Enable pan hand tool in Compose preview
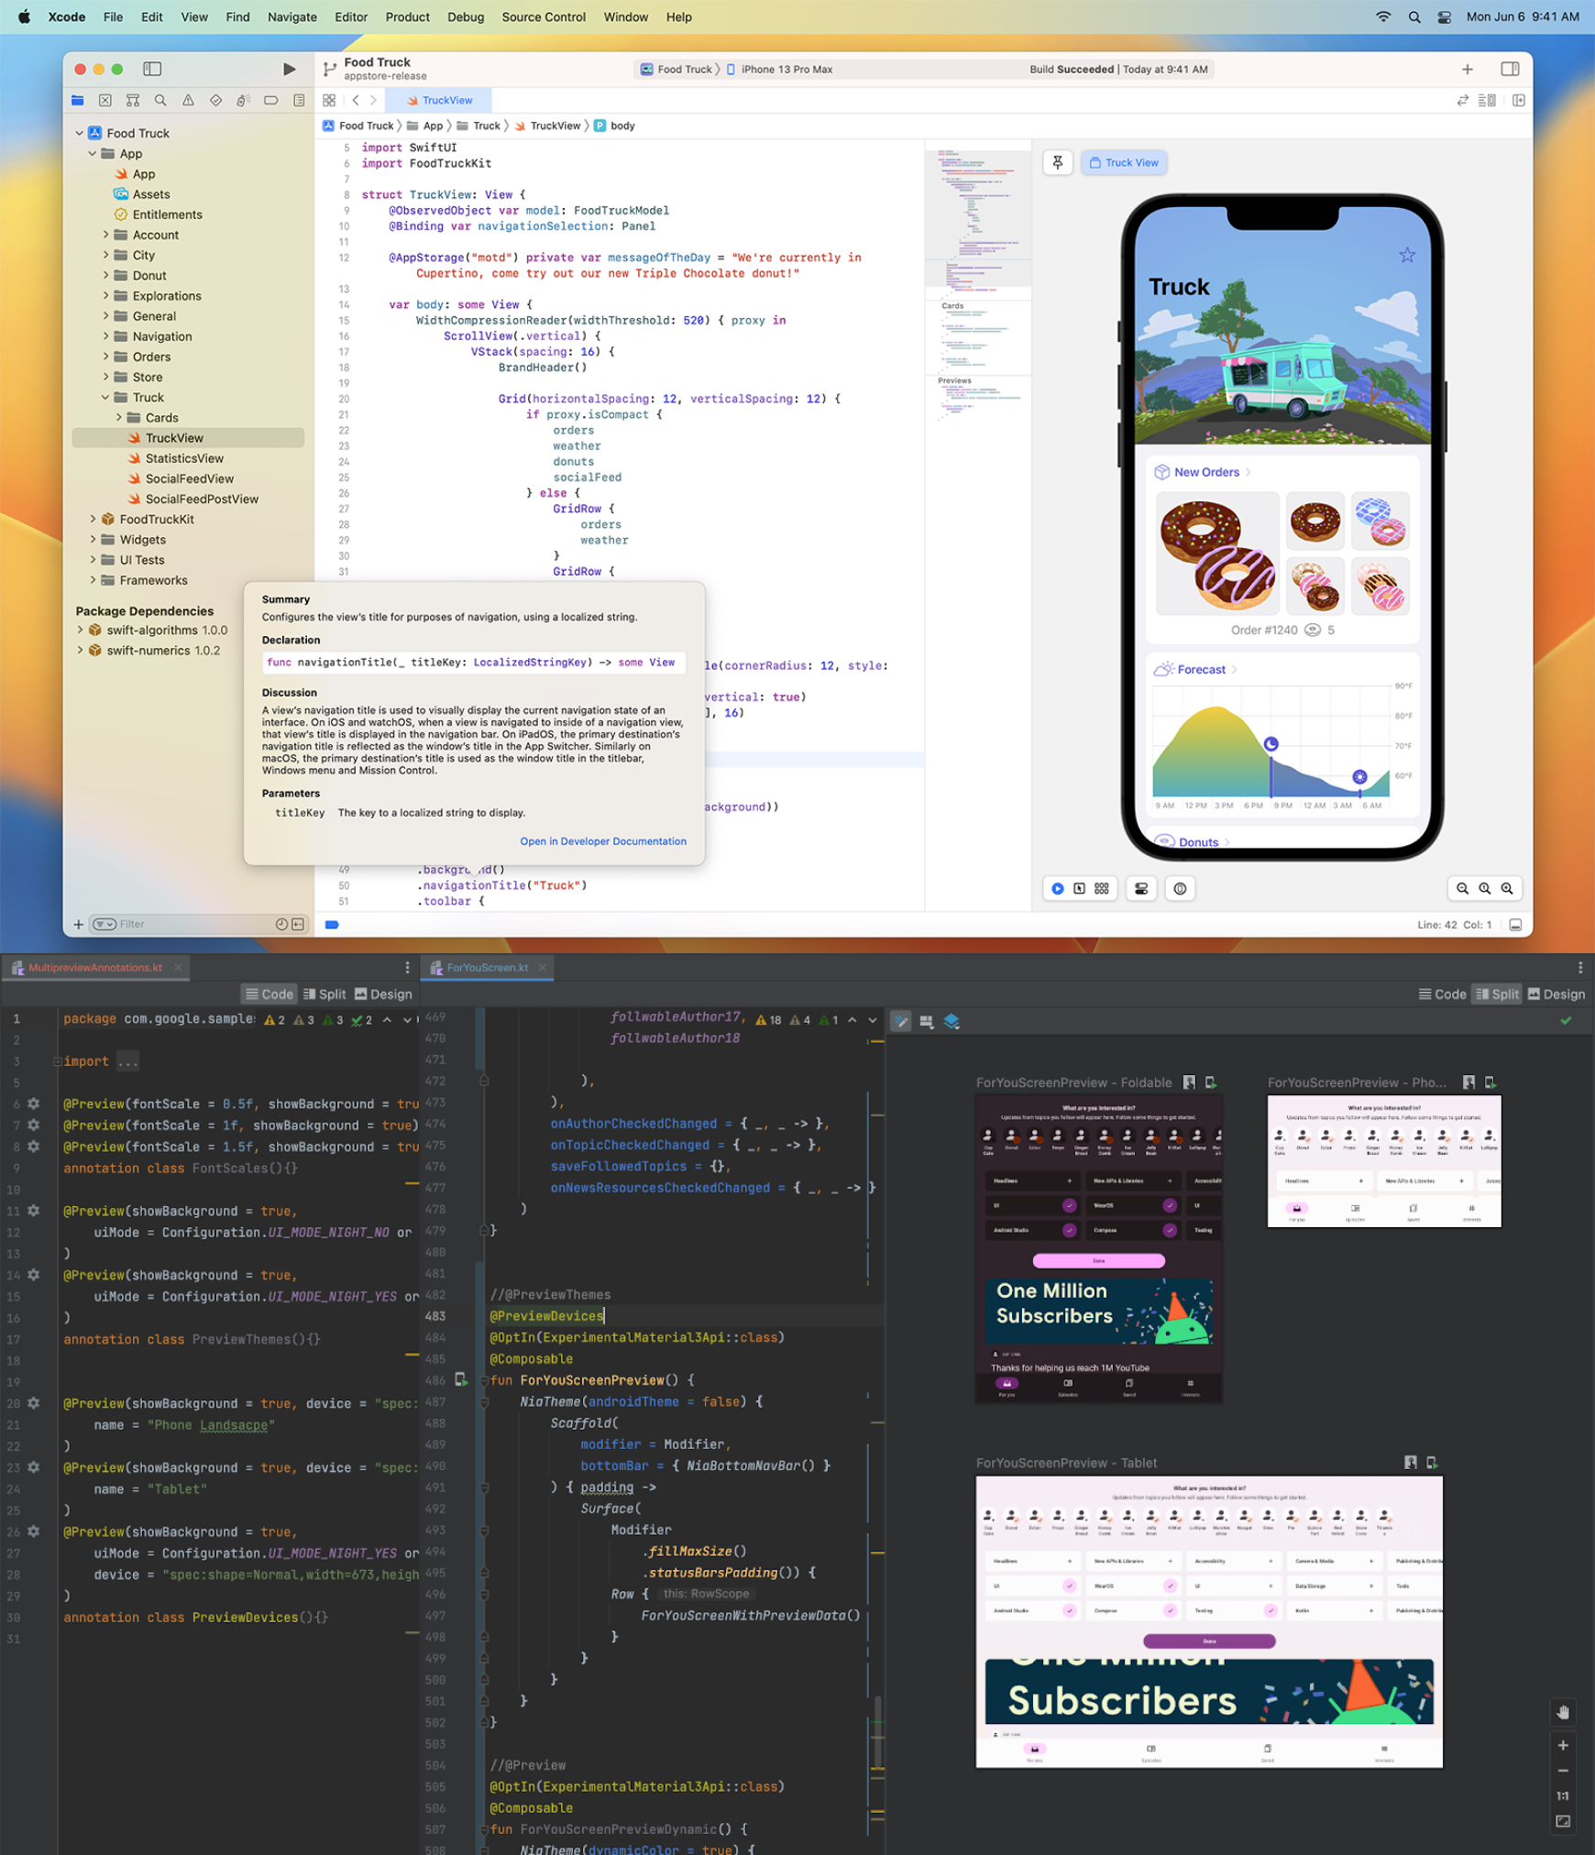This screenshot has width=1595, height=1855. tap(1564, 1712)
